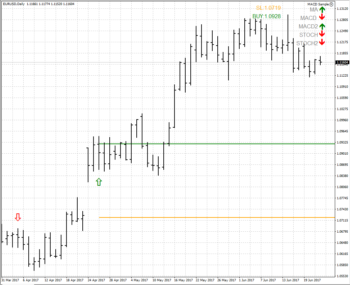Click the 1 Jun 2017 date label
Viewport: 350px width, 285px height.
coord(247,280)
